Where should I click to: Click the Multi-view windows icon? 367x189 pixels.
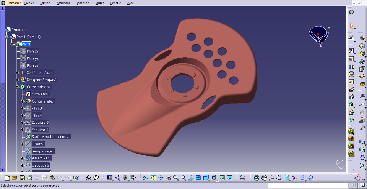coord(198,178)
